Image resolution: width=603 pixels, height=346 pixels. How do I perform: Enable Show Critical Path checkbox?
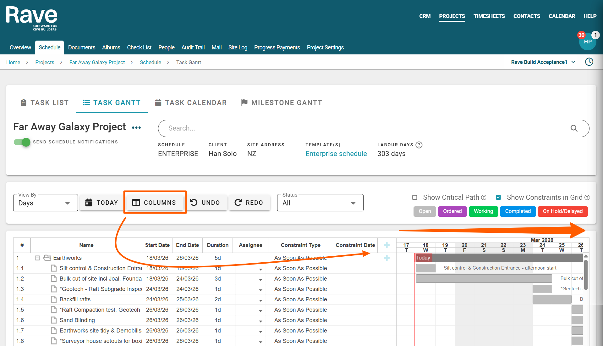[x=415, y=198]
